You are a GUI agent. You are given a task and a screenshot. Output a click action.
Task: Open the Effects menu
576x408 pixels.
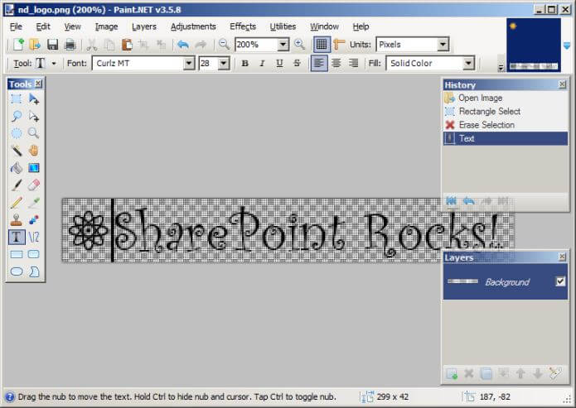click(x=243, y=26)
